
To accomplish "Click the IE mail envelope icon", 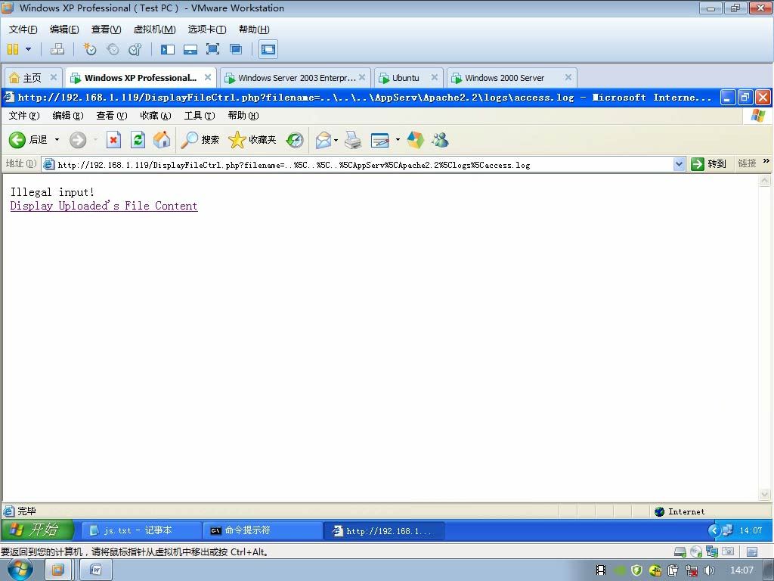I will coord(324,140).
